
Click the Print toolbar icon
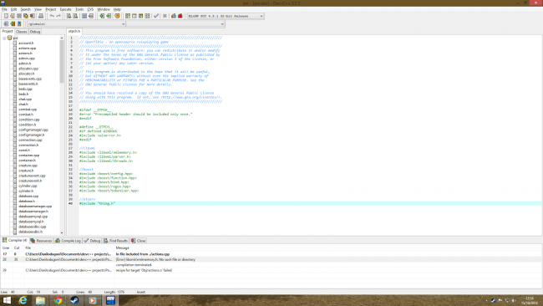(x=41, y=16)
